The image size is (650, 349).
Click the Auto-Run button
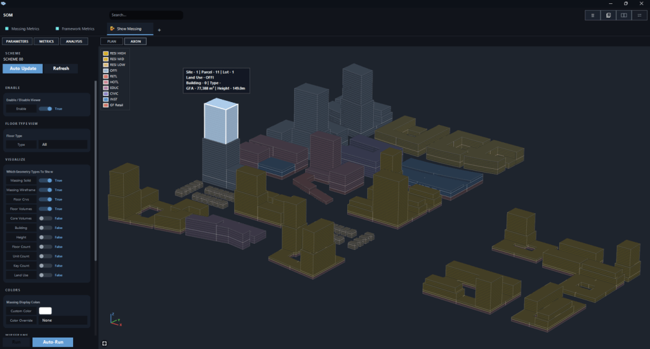(x=53, y=342)
